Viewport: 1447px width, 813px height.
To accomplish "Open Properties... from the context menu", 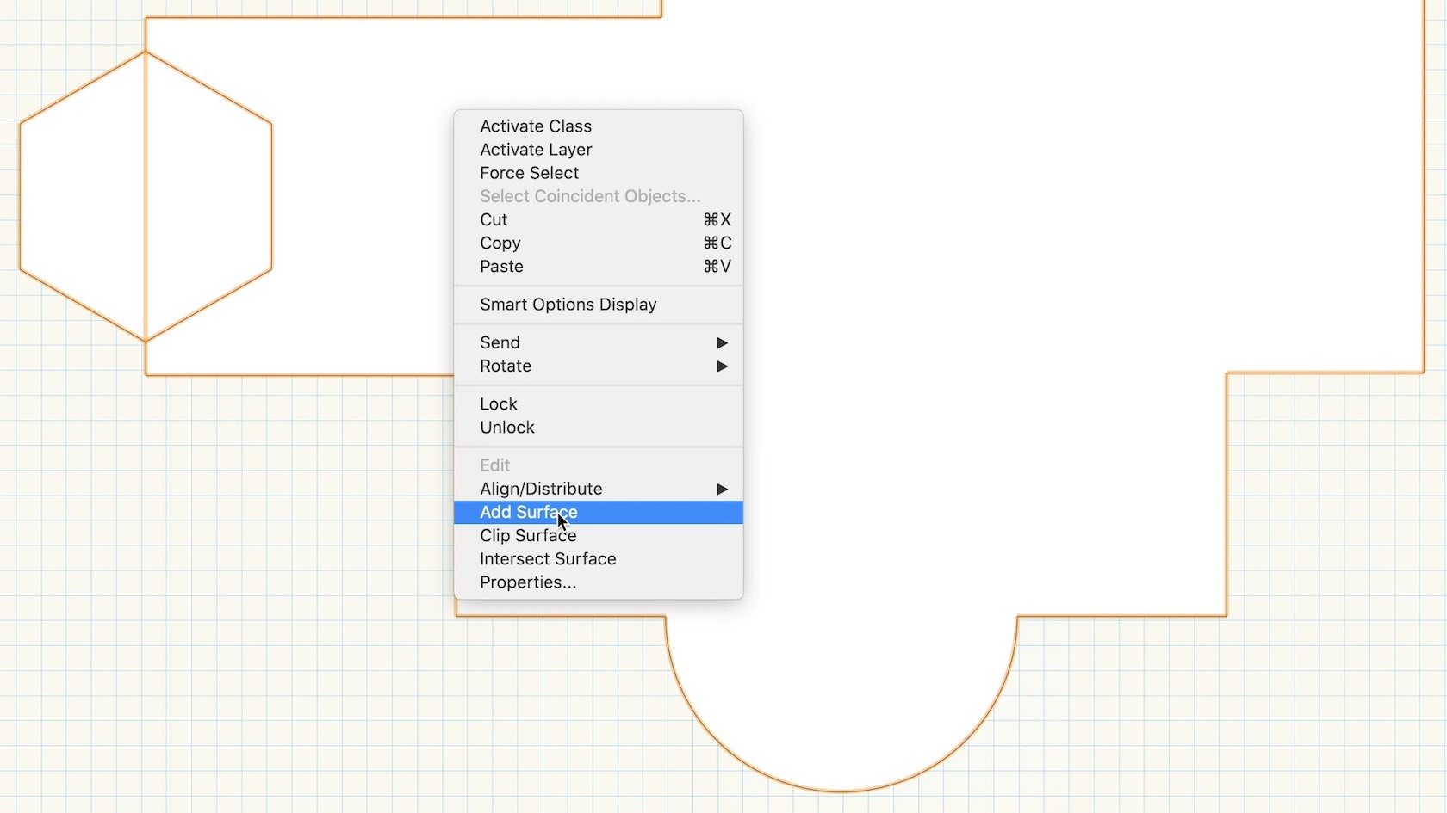I will click(x=598, y=582).
